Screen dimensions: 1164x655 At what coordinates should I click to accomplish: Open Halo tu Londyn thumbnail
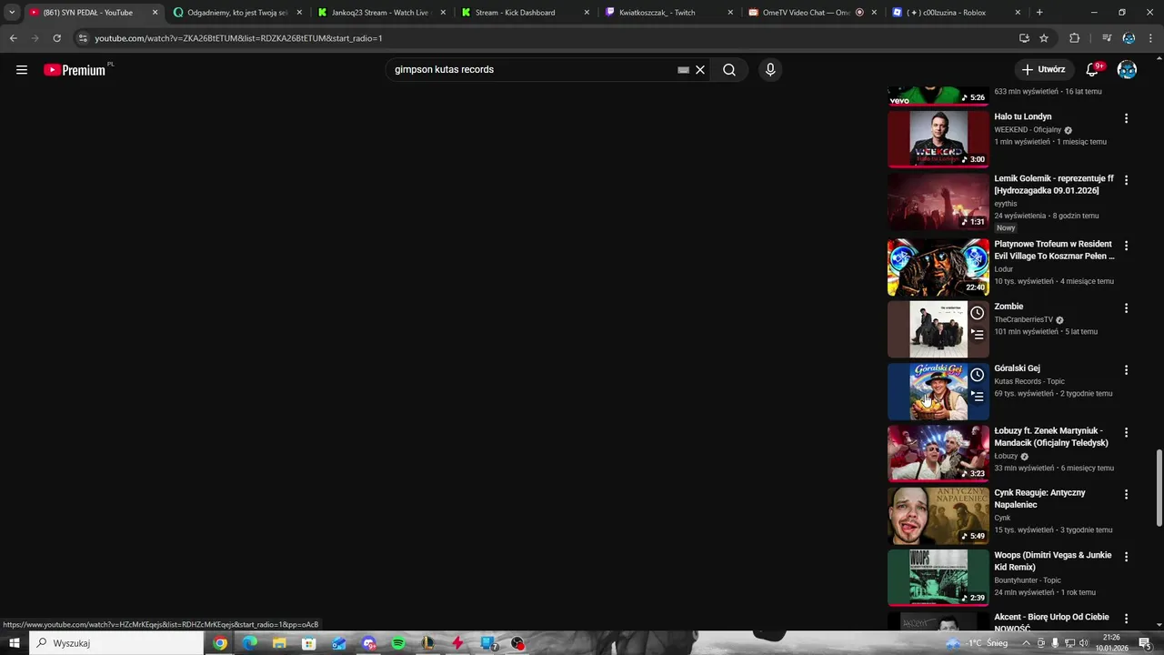point(938,139)
